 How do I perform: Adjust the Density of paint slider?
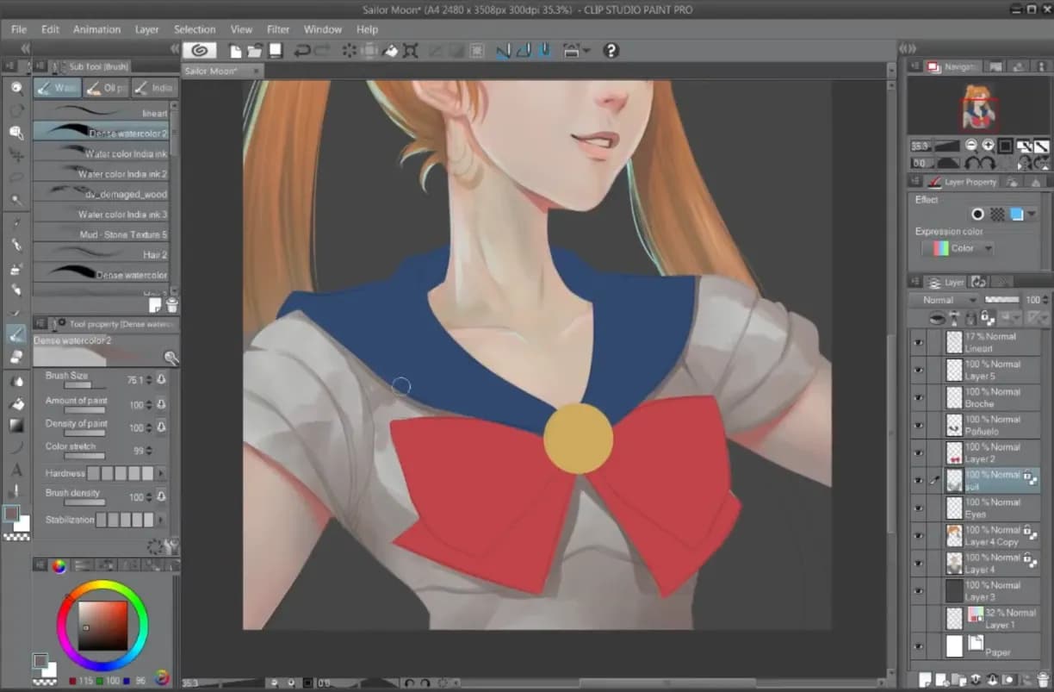click(84, 432)
